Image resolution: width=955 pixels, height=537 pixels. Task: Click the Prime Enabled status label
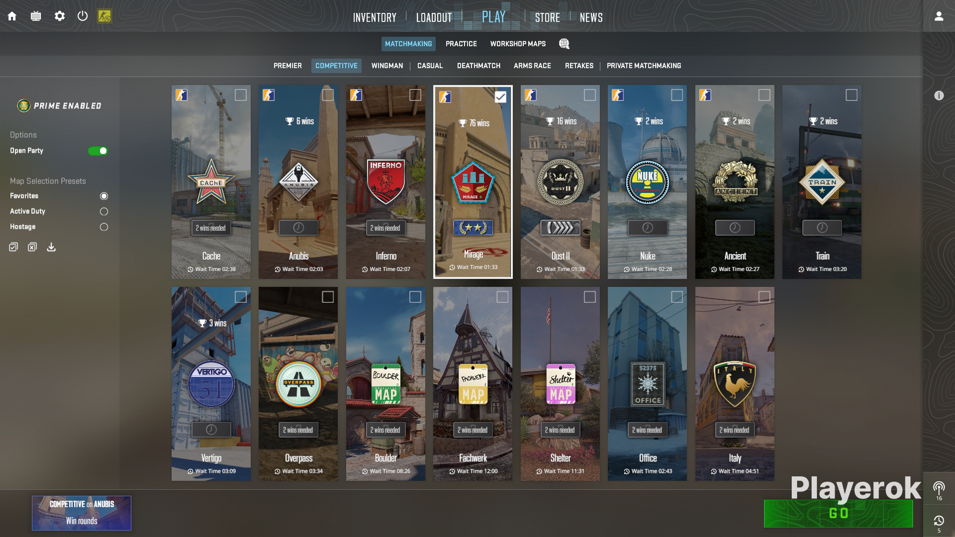59,106
